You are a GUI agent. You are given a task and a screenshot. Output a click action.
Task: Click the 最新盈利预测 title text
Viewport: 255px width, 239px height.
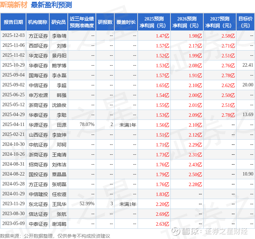tap(51, 5)
